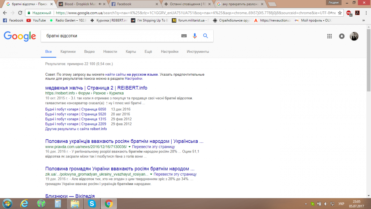Screen dimensions: 371x209
Task: Click the blue magnifier search button
Action: tap(206, 36)
